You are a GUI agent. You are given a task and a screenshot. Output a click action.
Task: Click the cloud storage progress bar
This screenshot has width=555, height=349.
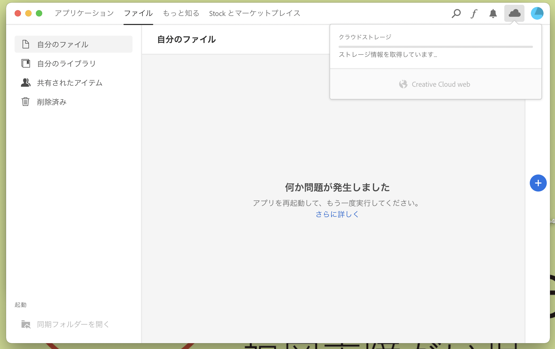coord(436,47)
